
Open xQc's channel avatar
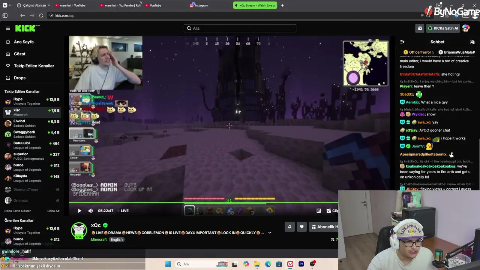click(79, 231)
